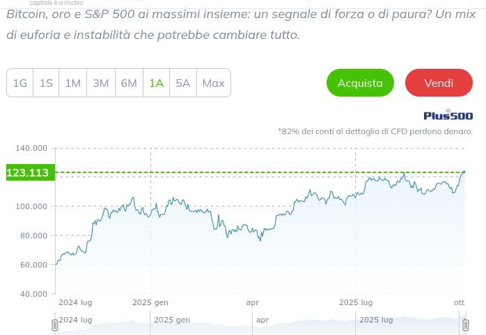Switch chart to 1S range

[46, 83]
